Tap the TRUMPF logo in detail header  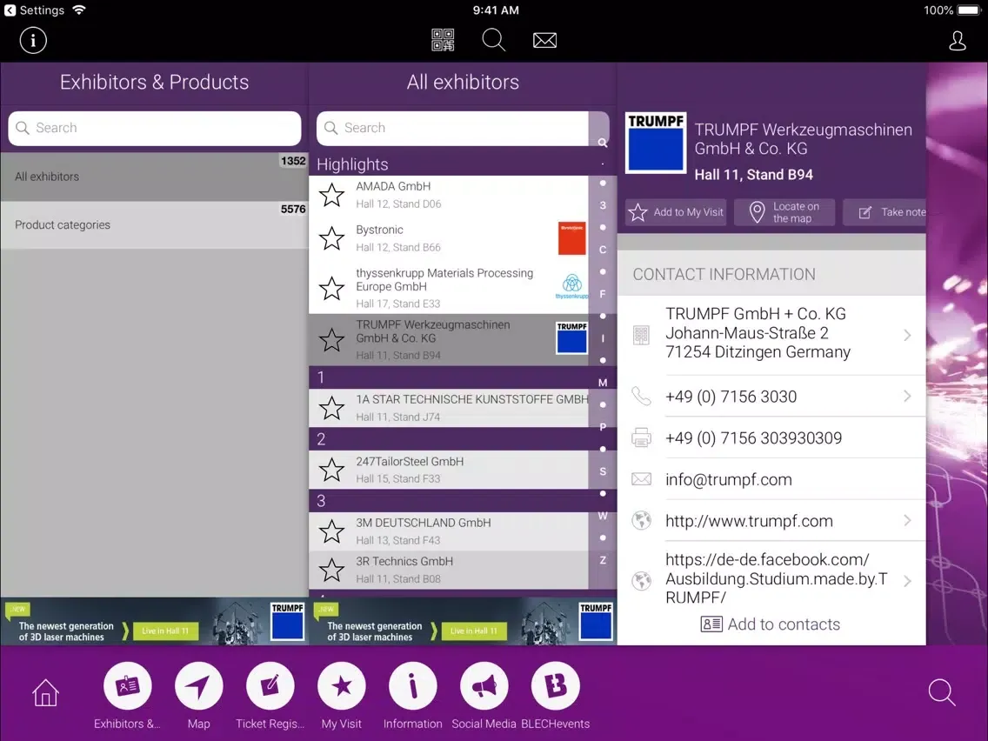click(655, 143)
